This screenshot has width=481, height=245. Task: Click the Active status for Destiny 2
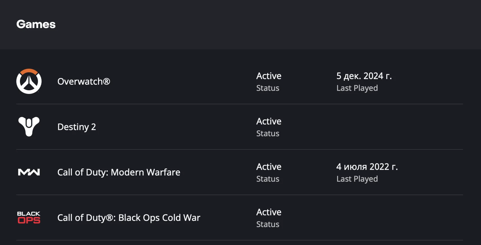coord(269,121)
